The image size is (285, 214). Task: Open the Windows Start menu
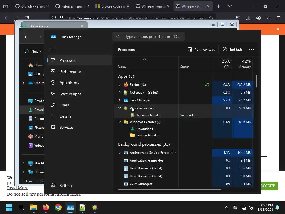tap(9, 207)
